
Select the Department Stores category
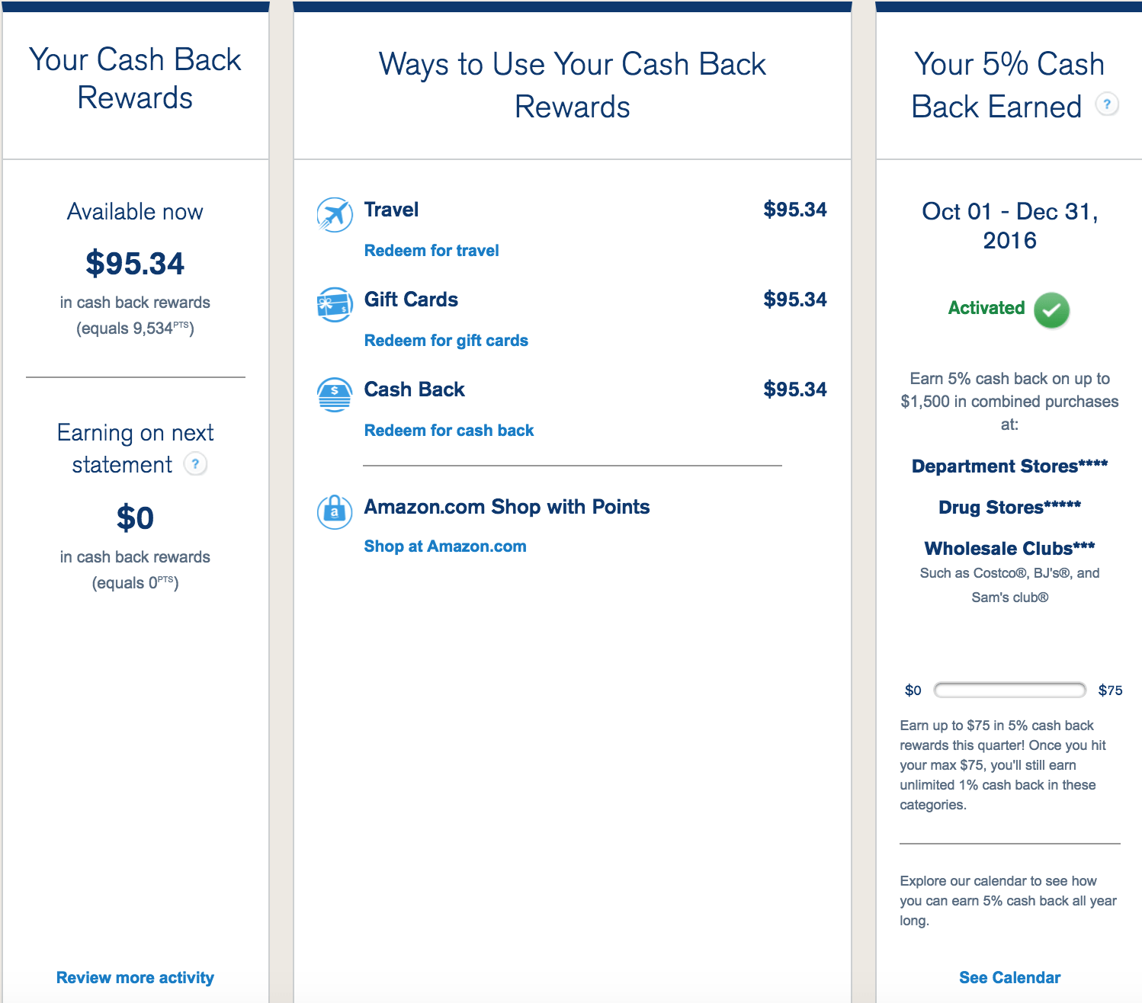point(1009,466)
